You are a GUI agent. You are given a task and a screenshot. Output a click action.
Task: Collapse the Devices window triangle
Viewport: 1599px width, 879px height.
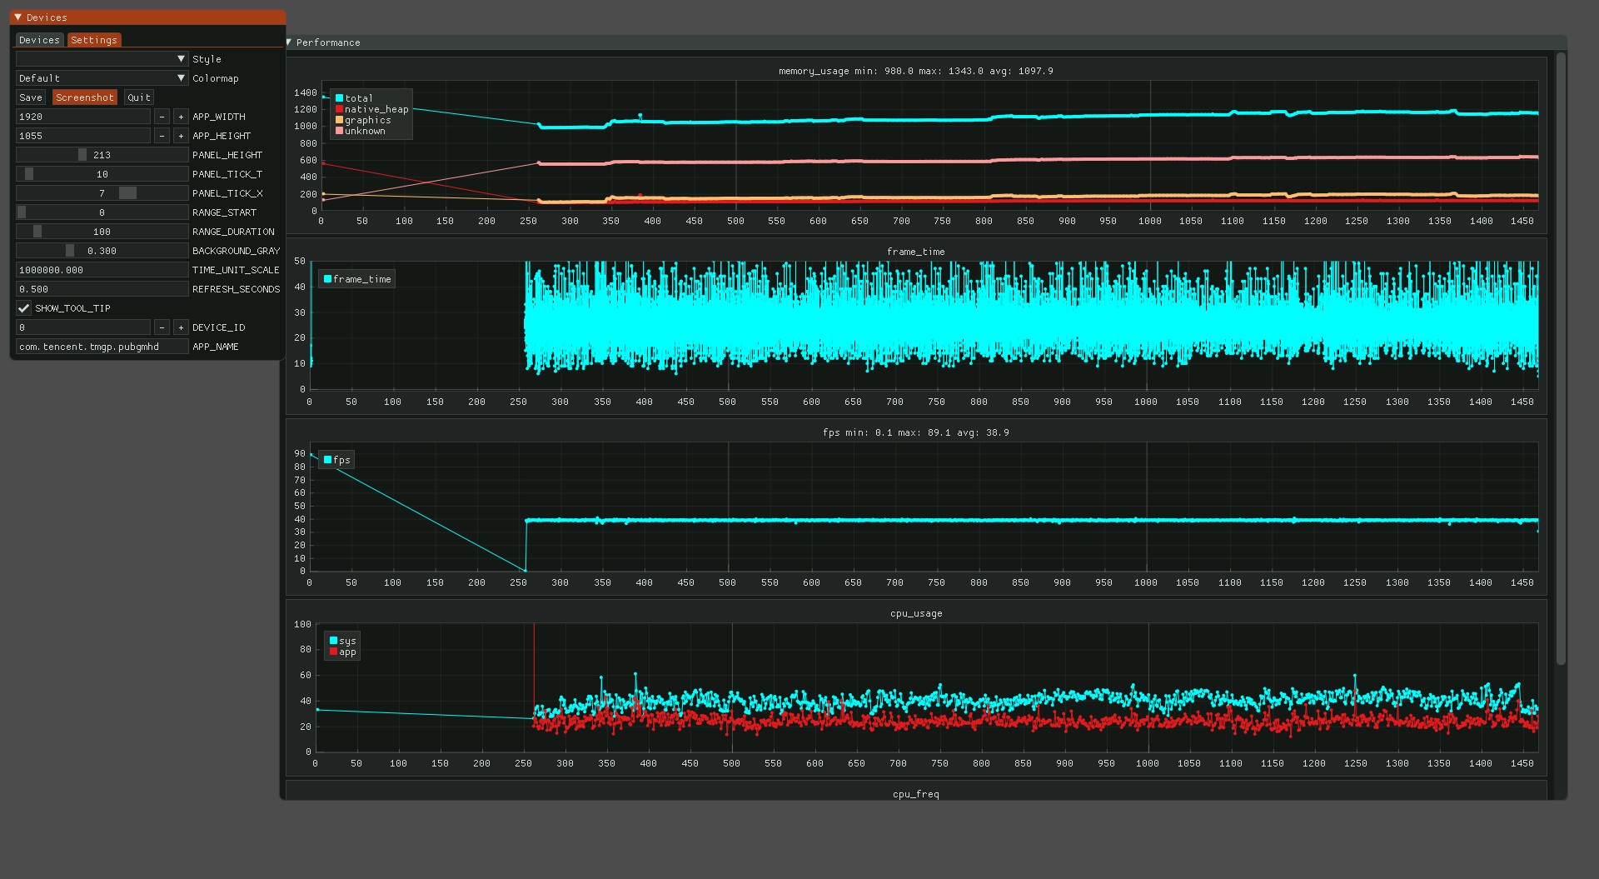[x=17, y=17]
